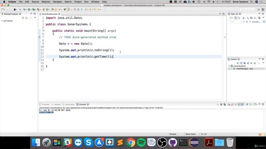
Task: Click the Package Explorer tab
Action: [11, 14]
